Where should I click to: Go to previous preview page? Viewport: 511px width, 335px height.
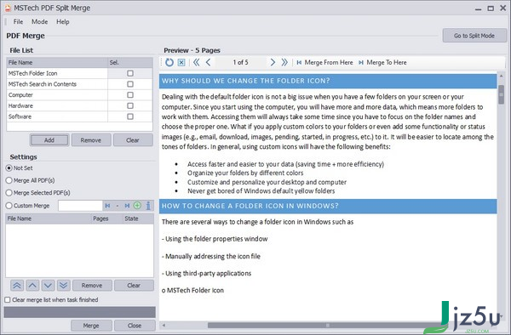pyautogui.click(x=209, y=62)
